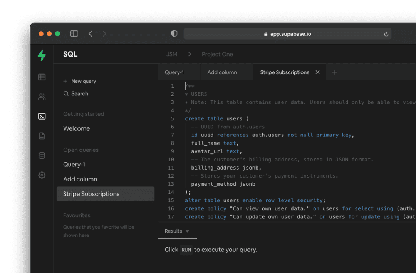The width and height of the screenshot is (416, 273).
Task: Toggle the browser sidebar icon
Action: tap(74, 33)
